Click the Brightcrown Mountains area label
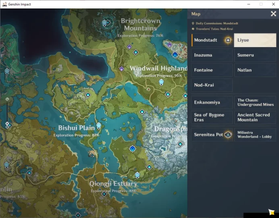279x218 pixels. (x=140, y=25)
